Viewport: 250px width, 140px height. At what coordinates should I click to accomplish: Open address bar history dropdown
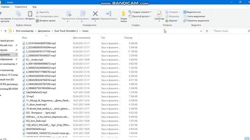point(201,31)
